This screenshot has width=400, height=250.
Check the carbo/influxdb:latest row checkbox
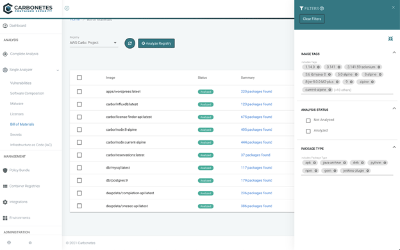pyautogui.click(x=79, y=104)
